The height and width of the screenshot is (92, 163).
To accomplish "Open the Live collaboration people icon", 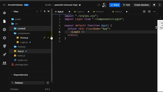I will pos(4,63).
